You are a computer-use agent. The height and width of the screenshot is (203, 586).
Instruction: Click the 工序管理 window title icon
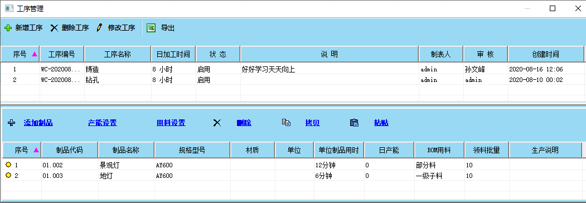(9, 8)
